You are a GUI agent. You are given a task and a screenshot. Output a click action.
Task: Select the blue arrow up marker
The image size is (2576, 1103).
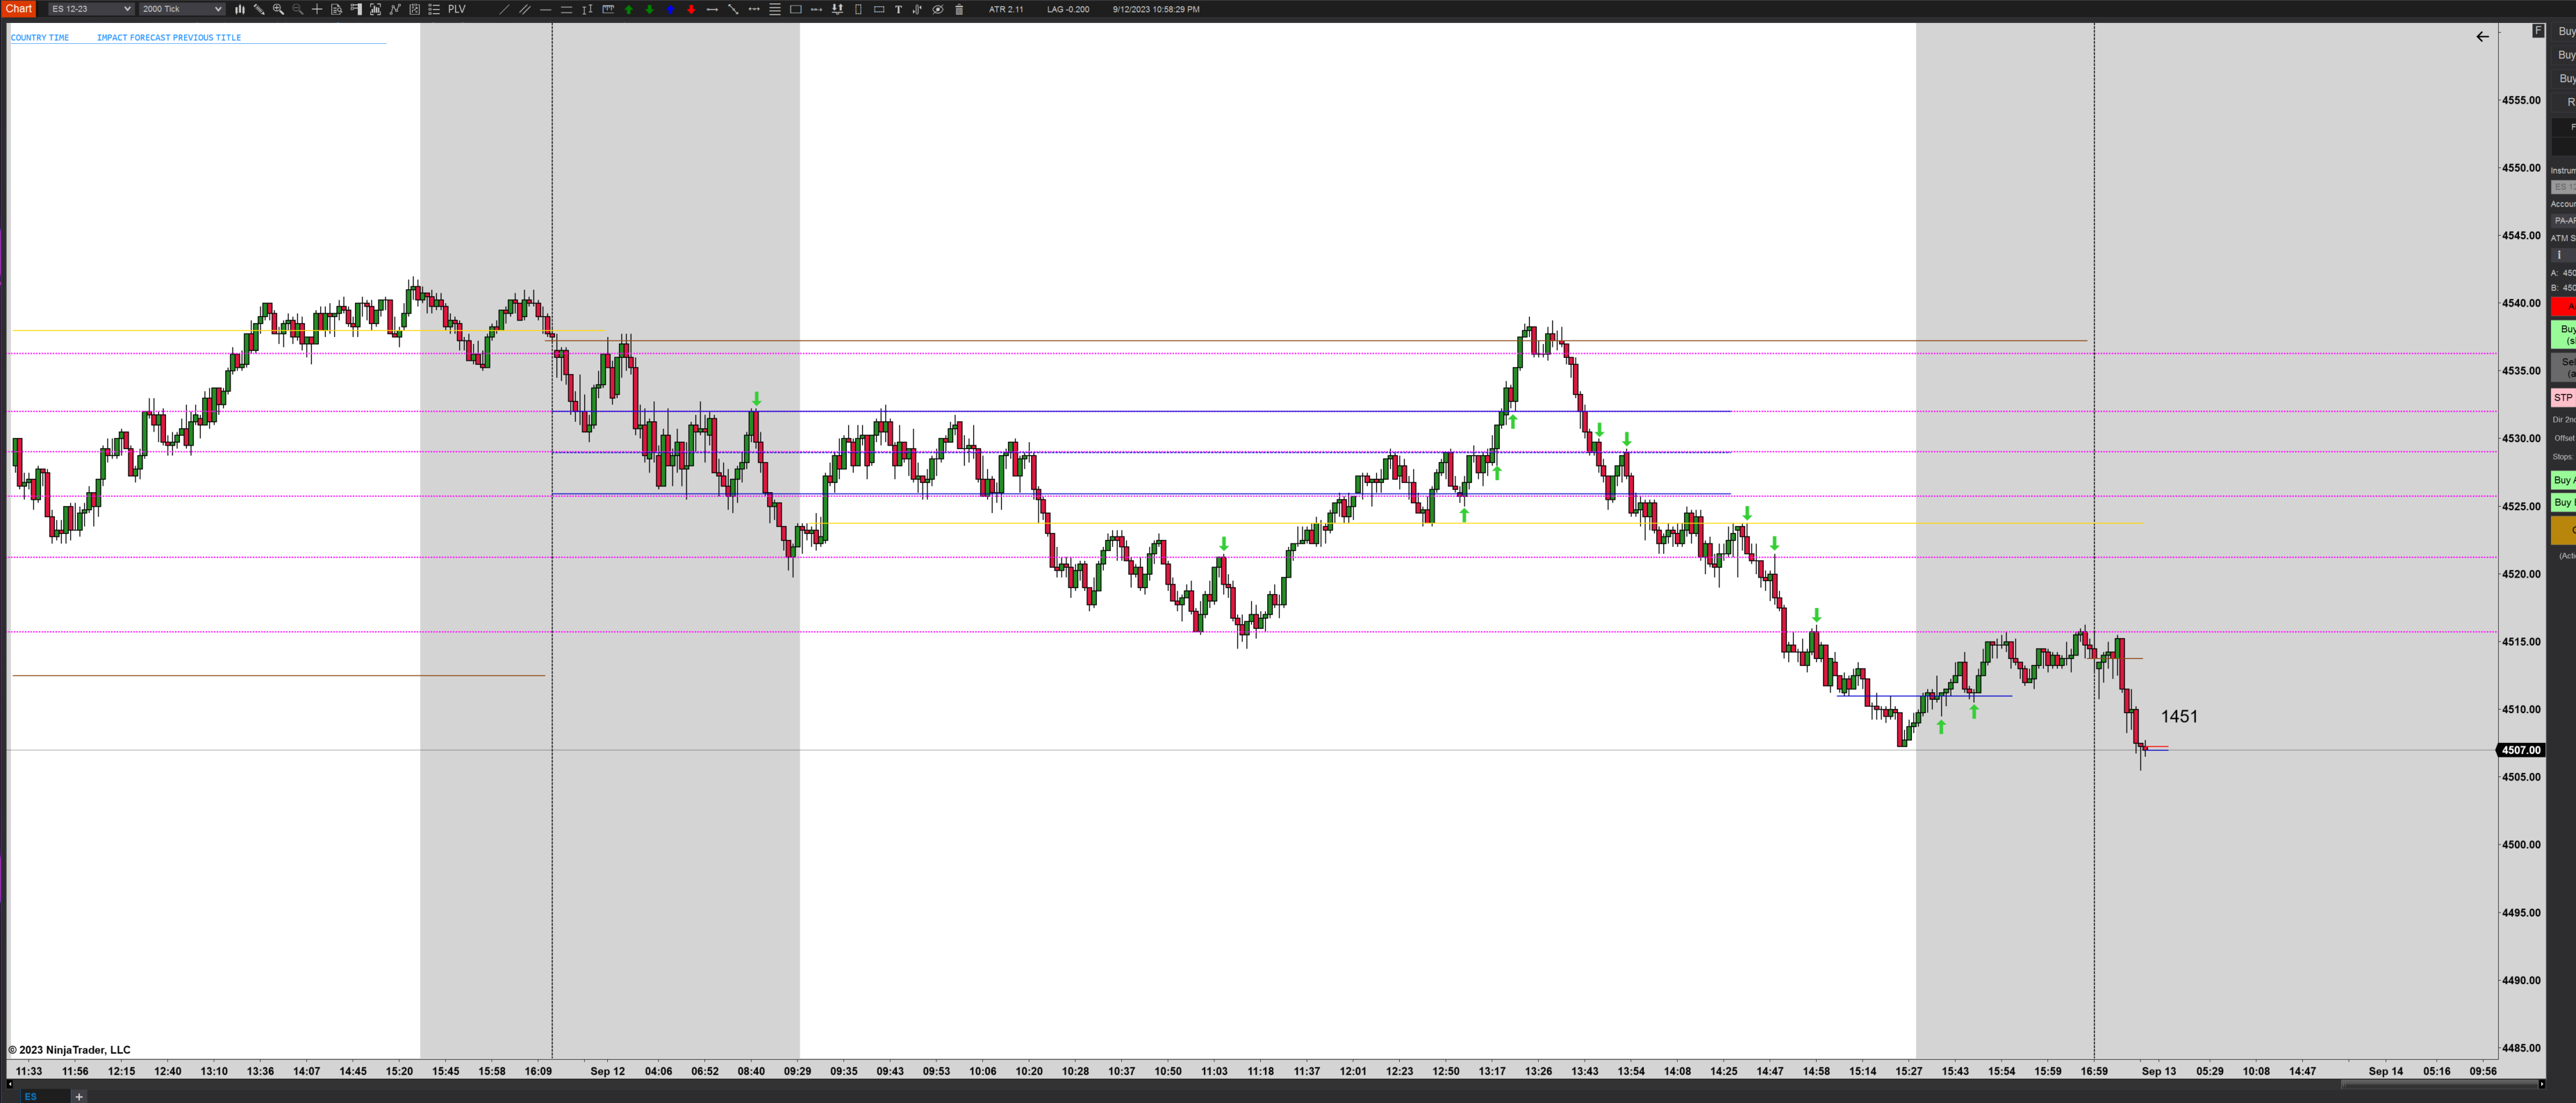click(x=670, y=9)
